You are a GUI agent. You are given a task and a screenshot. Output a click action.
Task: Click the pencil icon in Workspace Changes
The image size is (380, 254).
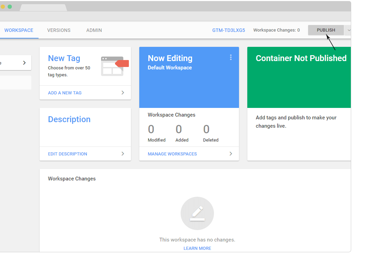197,213
